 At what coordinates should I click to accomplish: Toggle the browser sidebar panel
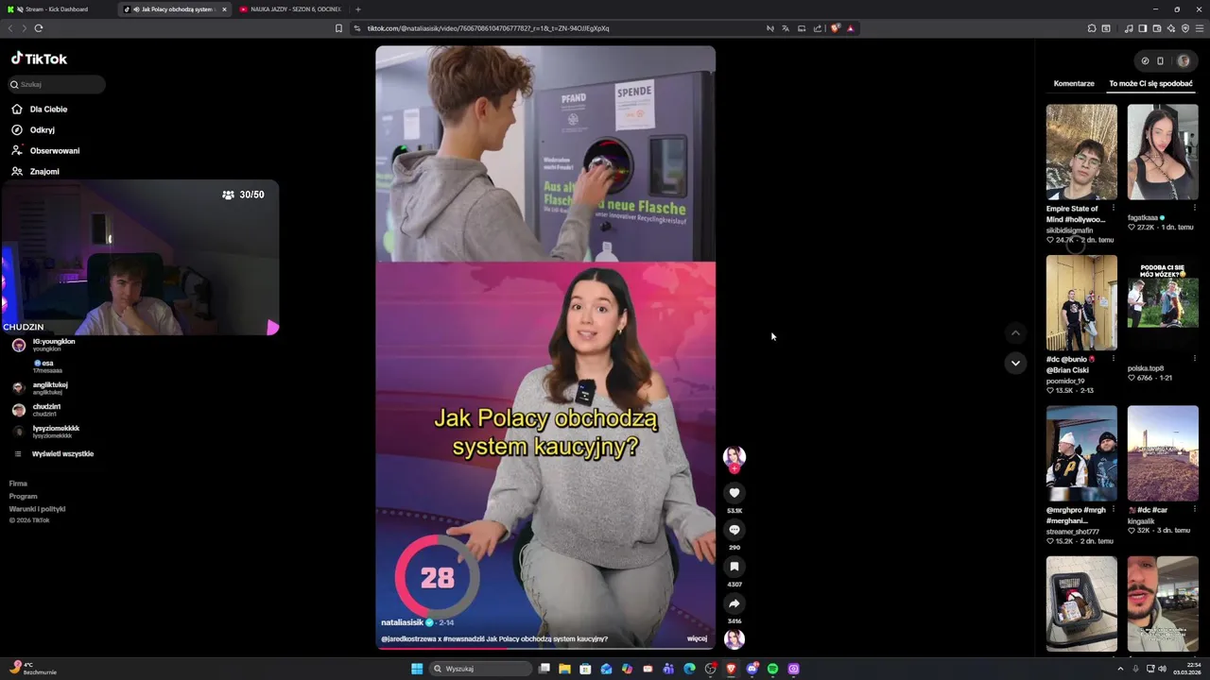(1142, 28)
